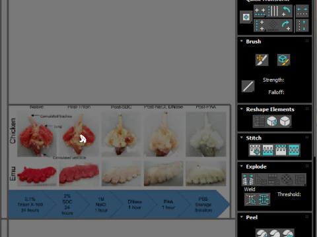Open the brush falloff type flyout
Screen dimensions: 317x237
click(x=248, y=86)
